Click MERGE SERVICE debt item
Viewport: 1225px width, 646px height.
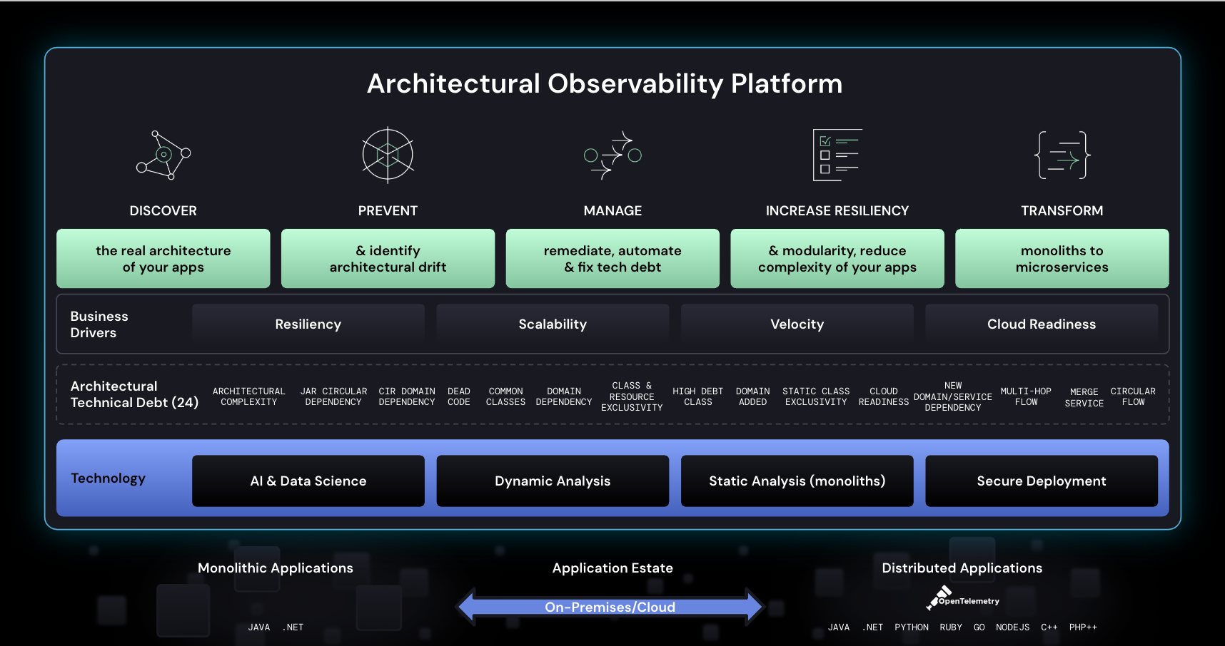tap(1084, 397)
